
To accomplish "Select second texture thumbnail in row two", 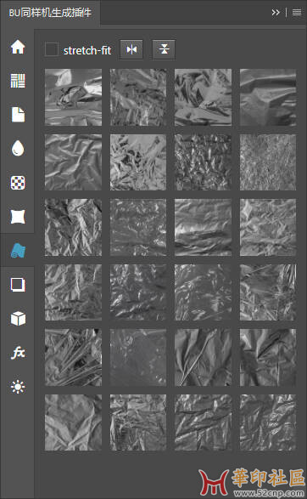I will pos(138,162).
